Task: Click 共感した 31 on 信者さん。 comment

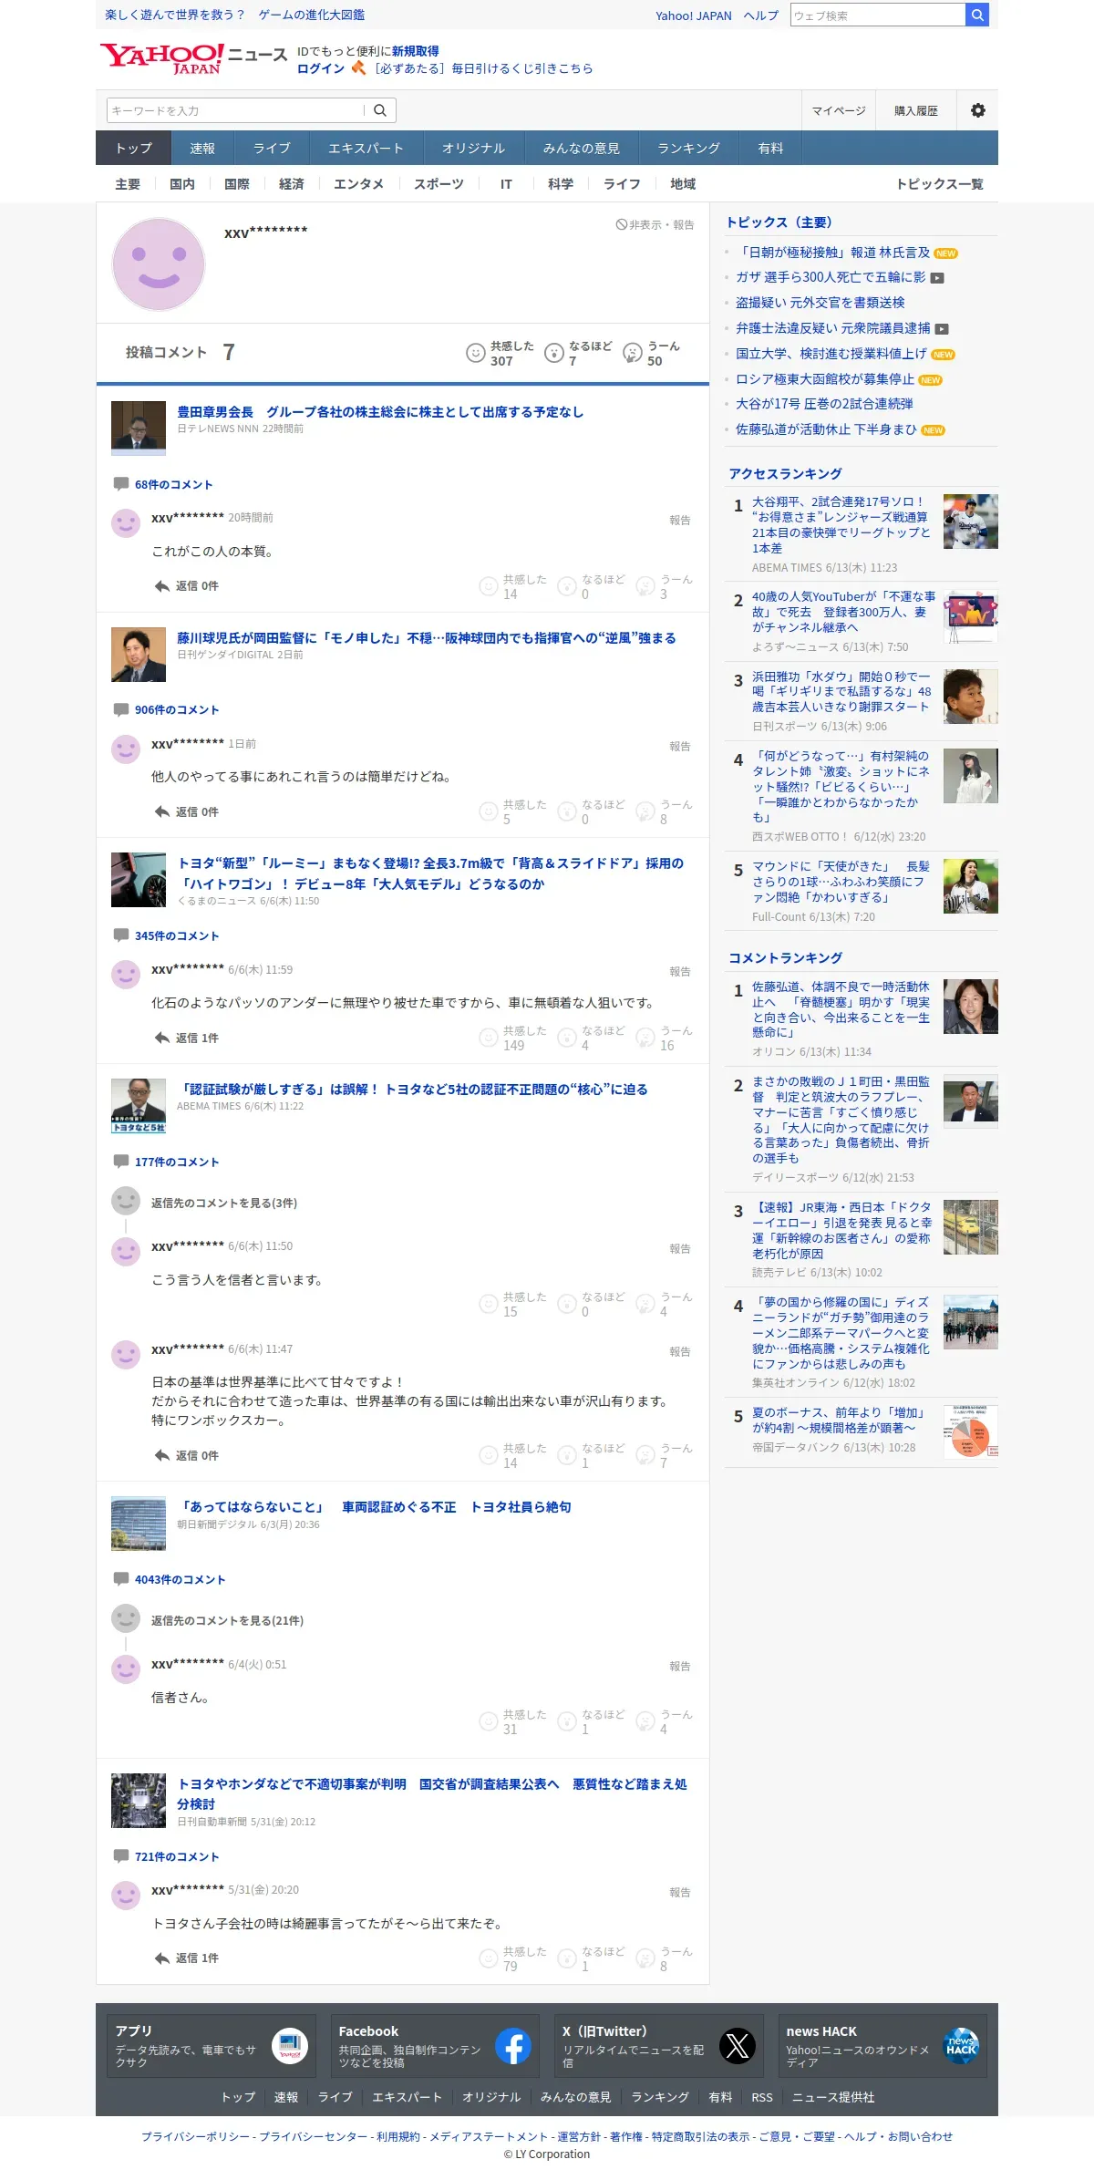Action: tap(513, 1721)
